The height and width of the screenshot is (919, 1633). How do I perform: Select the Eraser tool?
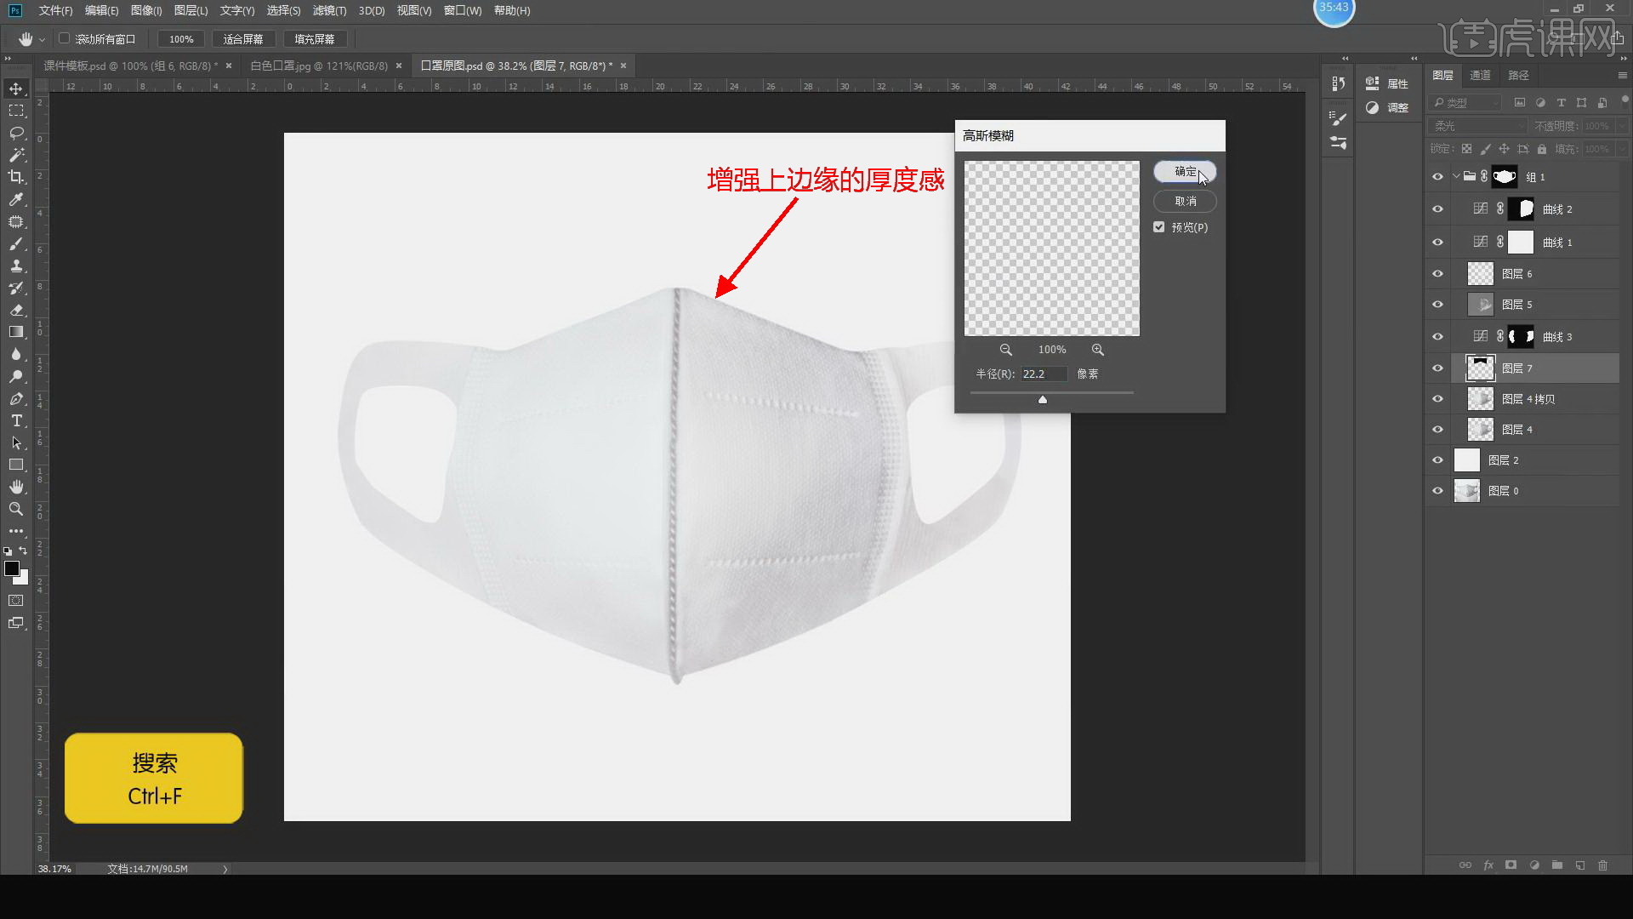[x=16, y=310]
